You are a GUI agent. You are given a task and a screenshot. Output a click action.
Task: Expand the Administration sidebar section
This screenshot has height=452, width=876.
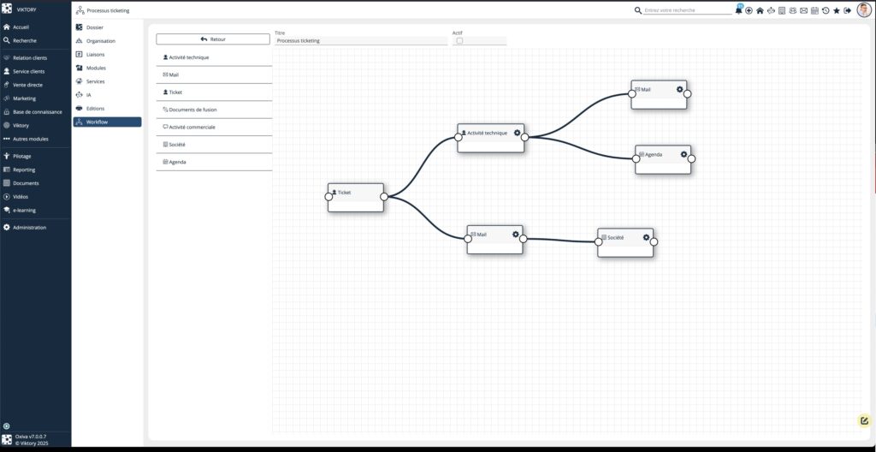pyautogui.click(x=29, y=228)
